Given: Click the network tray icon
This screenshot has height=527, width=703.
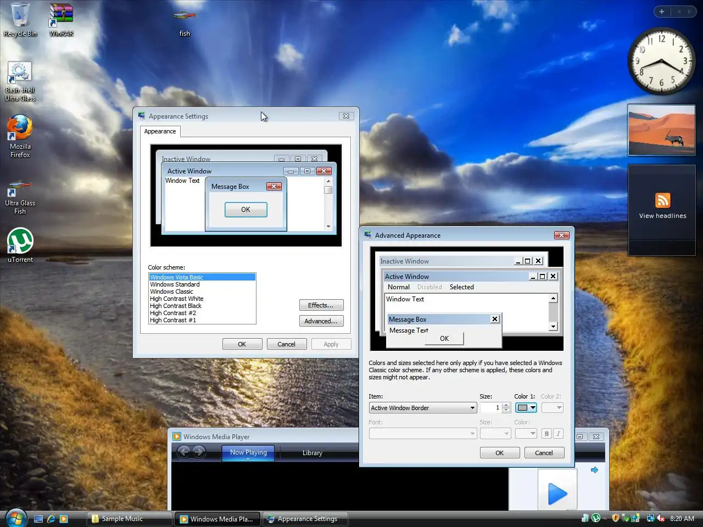Looking at the screenshot, I should click(650, 518).
